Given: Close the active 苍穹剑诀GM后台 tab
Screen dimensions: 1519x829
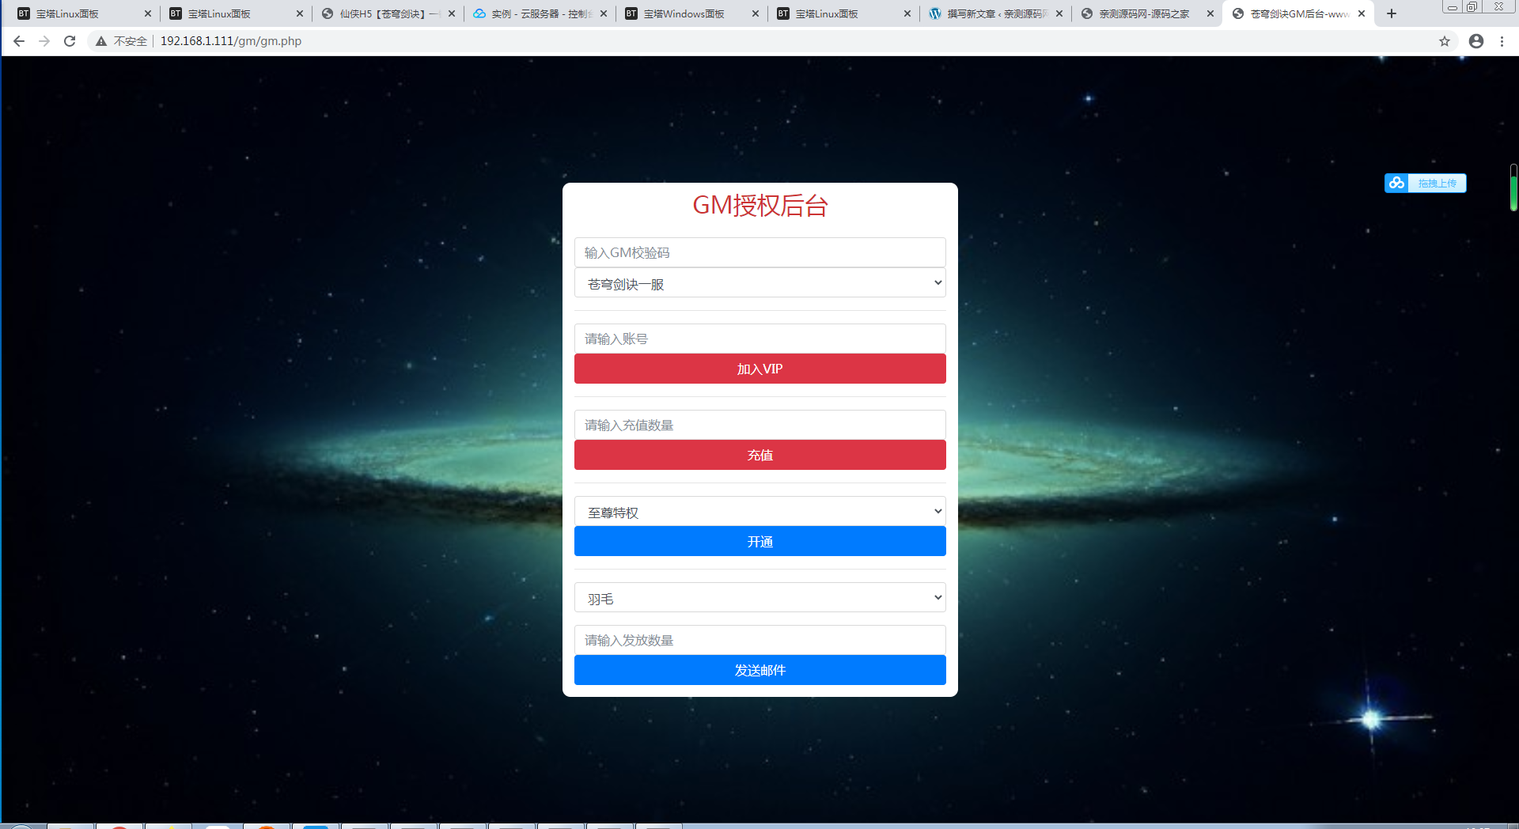Looking at the screenshot, I should [x=1362, y=13].
